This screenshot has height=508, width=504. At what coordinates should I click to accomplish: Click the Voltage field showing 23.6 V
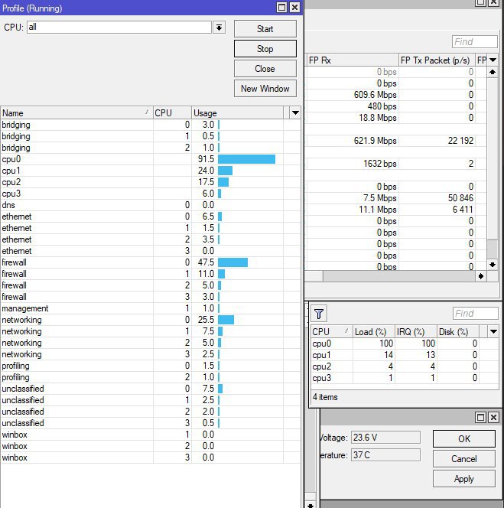click(385, 438)
